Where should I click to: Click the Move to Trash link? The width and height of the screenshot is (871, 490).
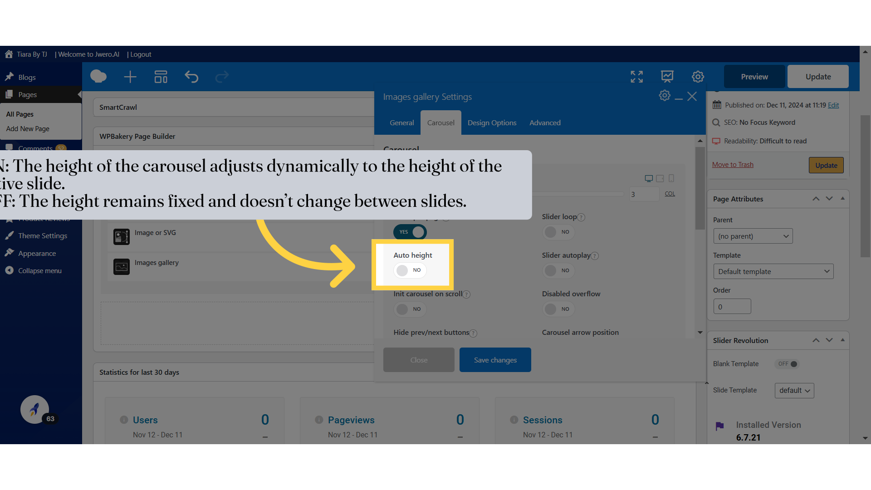732,165
